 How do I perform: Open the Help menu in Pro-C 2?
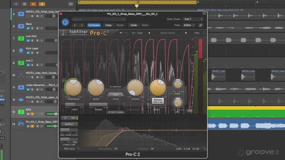point(197,33)
